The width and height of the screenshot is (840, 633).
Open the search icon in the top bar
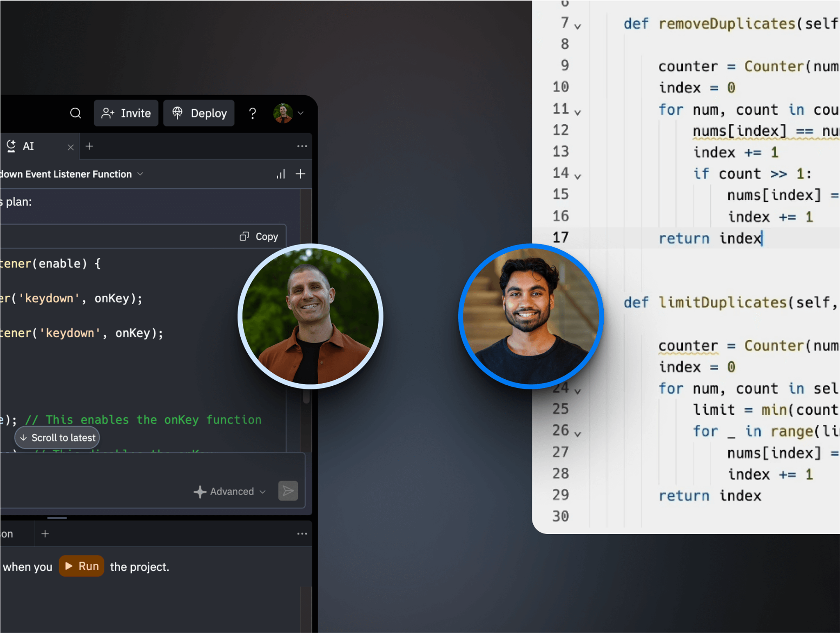75,113
